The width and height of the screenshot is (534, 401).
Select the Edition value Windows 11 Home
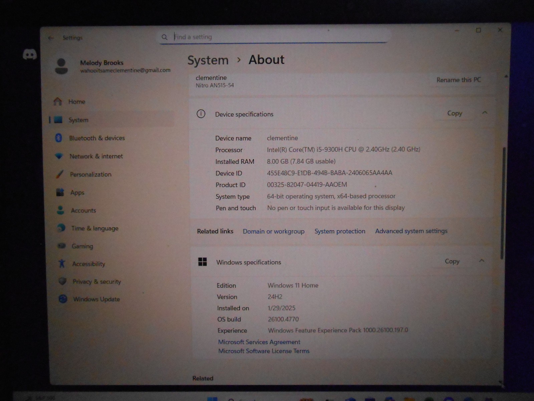coord(293,285)
